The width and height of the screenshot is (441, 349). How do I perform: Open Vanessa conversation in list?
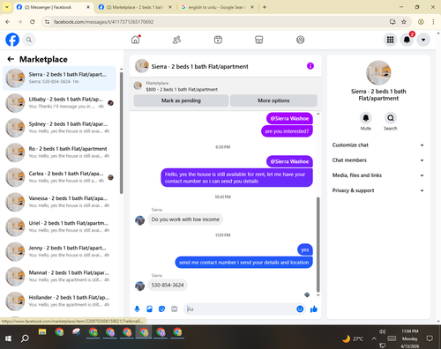tap(60, 202)
